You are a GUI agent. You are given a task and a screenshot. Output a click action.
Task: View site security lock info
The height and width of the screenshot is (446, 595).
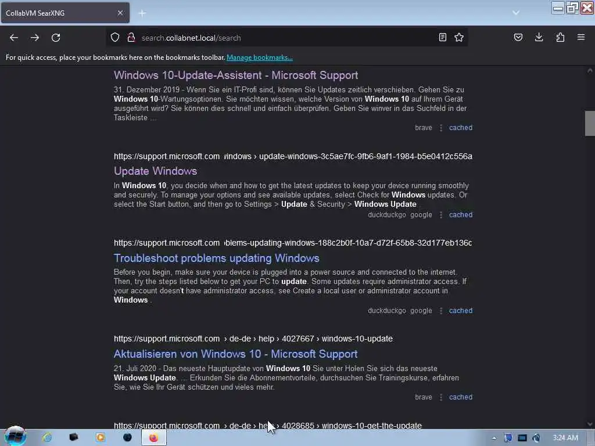[131, 38]
